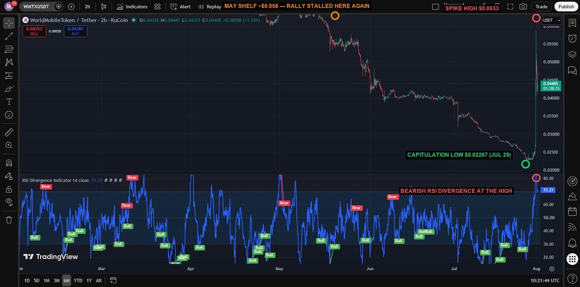Open the 2h interval selector
Viewport: 580px width, 287px height.
[x=87, y=7]
